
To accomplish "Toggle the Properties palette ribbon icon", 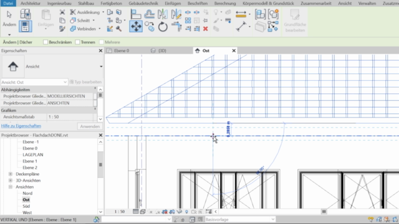I will 26,26.
